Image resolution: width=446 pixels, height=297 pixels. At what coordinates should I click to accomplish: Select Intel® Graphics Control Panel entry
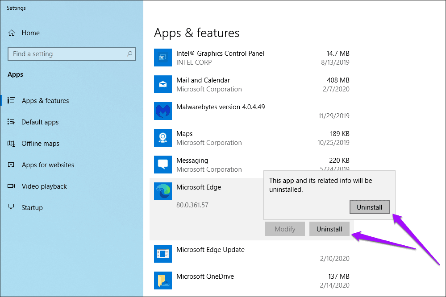(x=252, y=58)
